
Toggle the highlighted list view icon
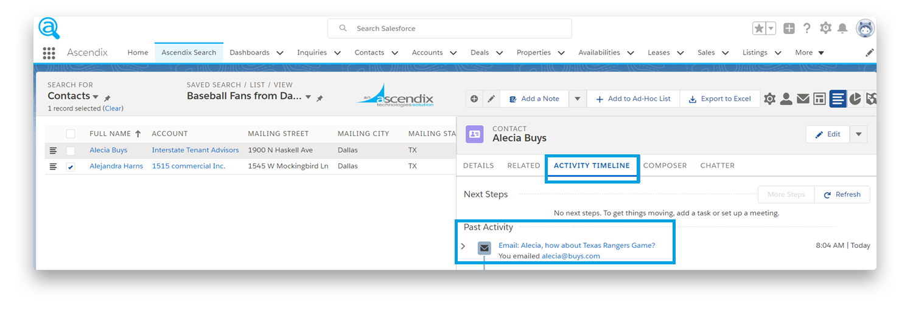coord(838,98)
